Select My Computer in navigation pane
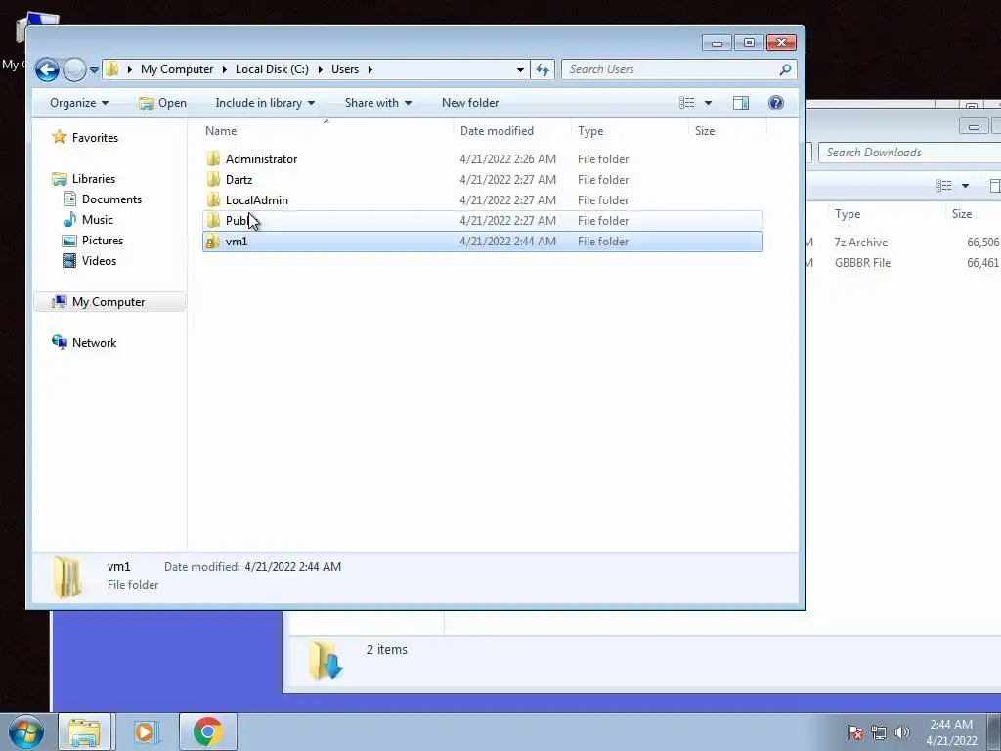Viewport: 1001px width, 751px height. pyautogui.click(x=108, y=302)
